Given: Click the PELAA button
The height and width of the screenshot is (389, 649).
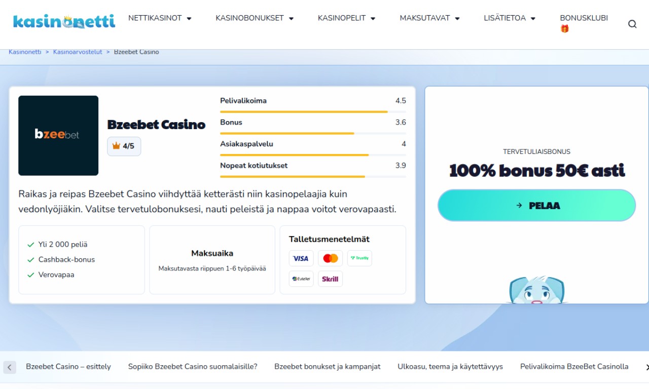Looking at the screenshot, I should pos(536,206).
